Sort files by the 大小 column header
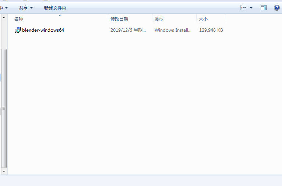Image resolution: width=282 pixels, height=186 pixels. (x=203, y=19)
